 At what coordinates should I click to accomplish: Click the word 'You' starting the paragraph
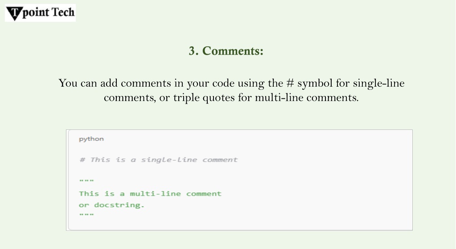coord(67,83)
